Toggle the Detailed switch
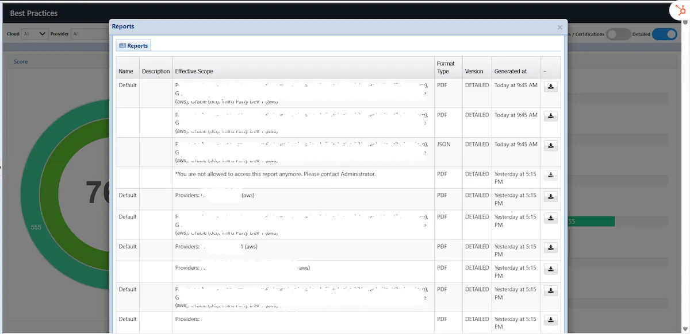Image resolution: width=690 pixels, height=334 pixels. click(664, 34)
